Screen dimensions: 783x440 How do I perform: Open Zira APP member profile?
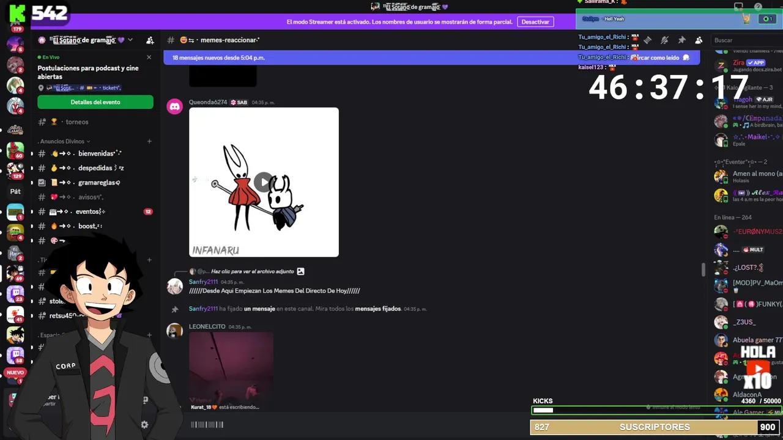point(748,65)
